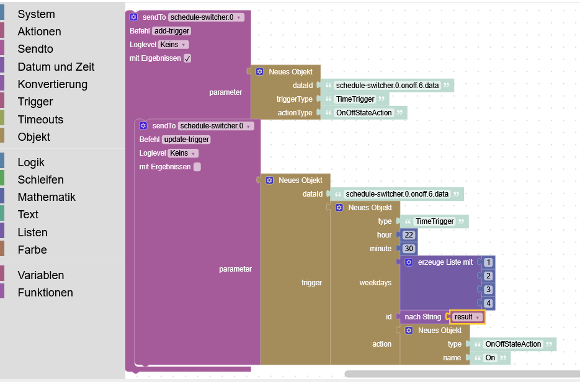
Task: Open schedule-switcher.0 dropdown on add-trigger block
Action: coord(206,17)
